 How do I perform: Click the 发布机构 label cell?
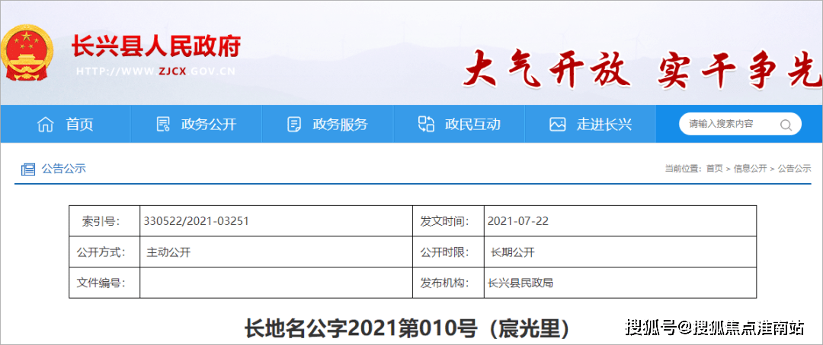448,283
